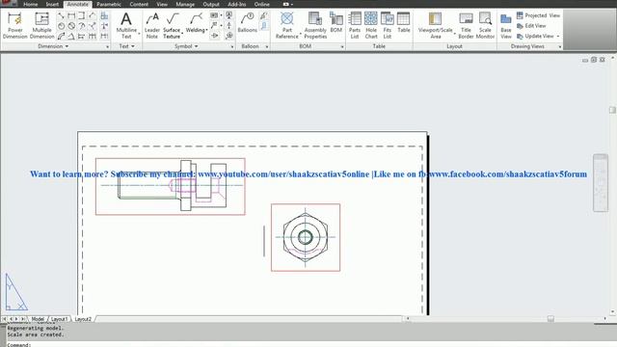
Task: Click the horizontal scrollbar thumb
Action: tap(550, 319)
